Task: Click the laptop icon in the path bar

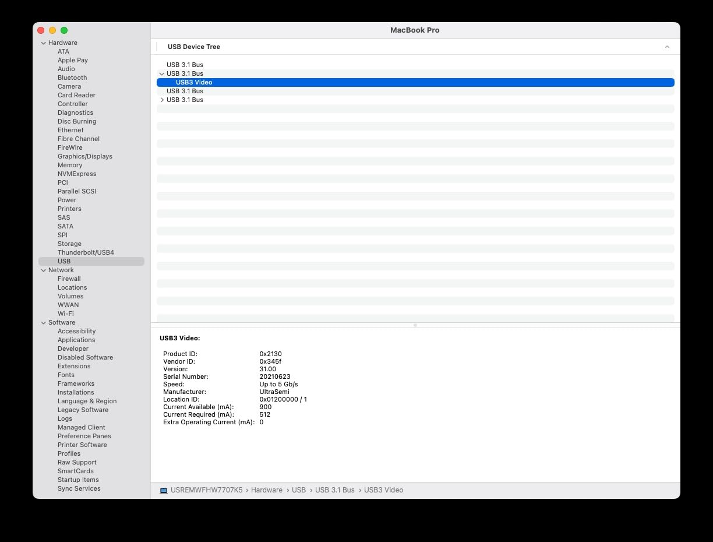Action: [x=164, y=490]
